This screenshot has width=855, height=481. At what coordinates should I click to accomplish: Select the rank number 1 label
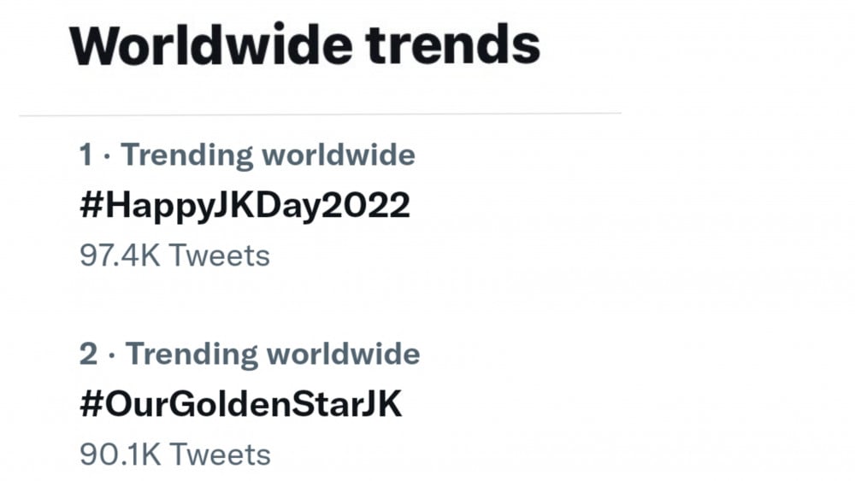pyautogui.click(x=85, y=155)
